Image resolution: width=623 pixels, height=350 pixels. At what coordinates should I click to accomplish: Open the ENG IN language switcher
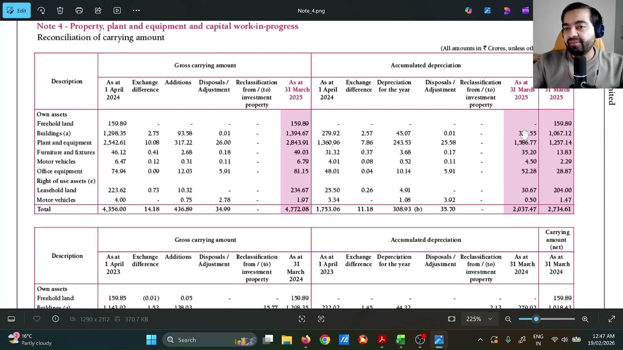tap(538, 340)
